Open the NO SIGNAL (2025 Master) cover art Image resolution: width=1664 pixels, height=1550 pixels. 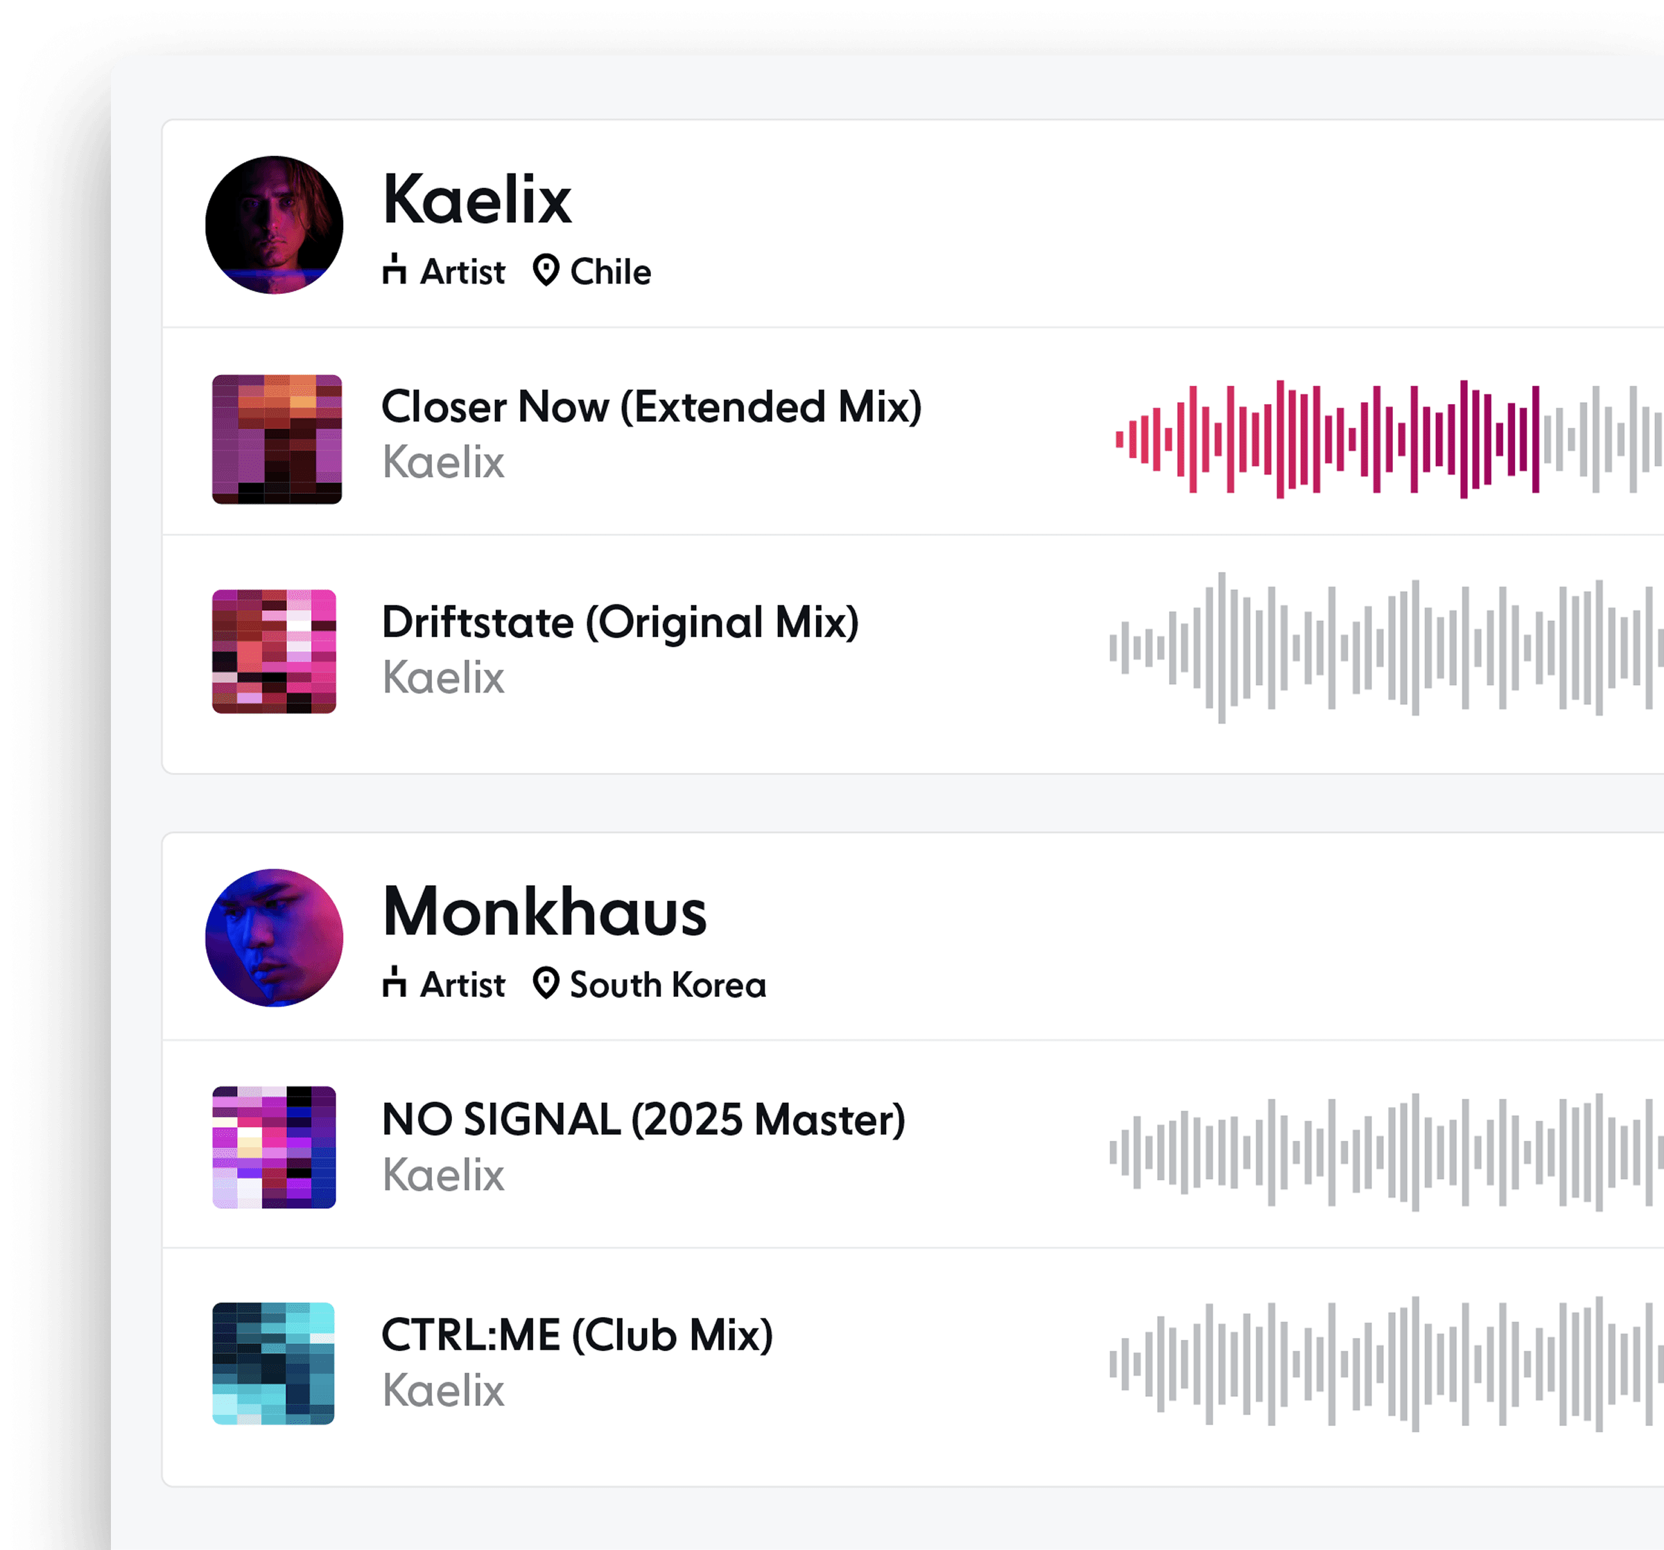(275, 1147)
